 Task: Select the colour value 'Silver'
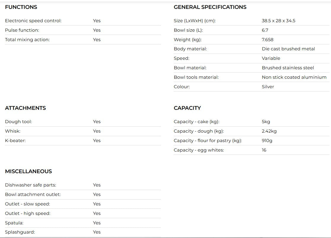click(x=268, y=87)
